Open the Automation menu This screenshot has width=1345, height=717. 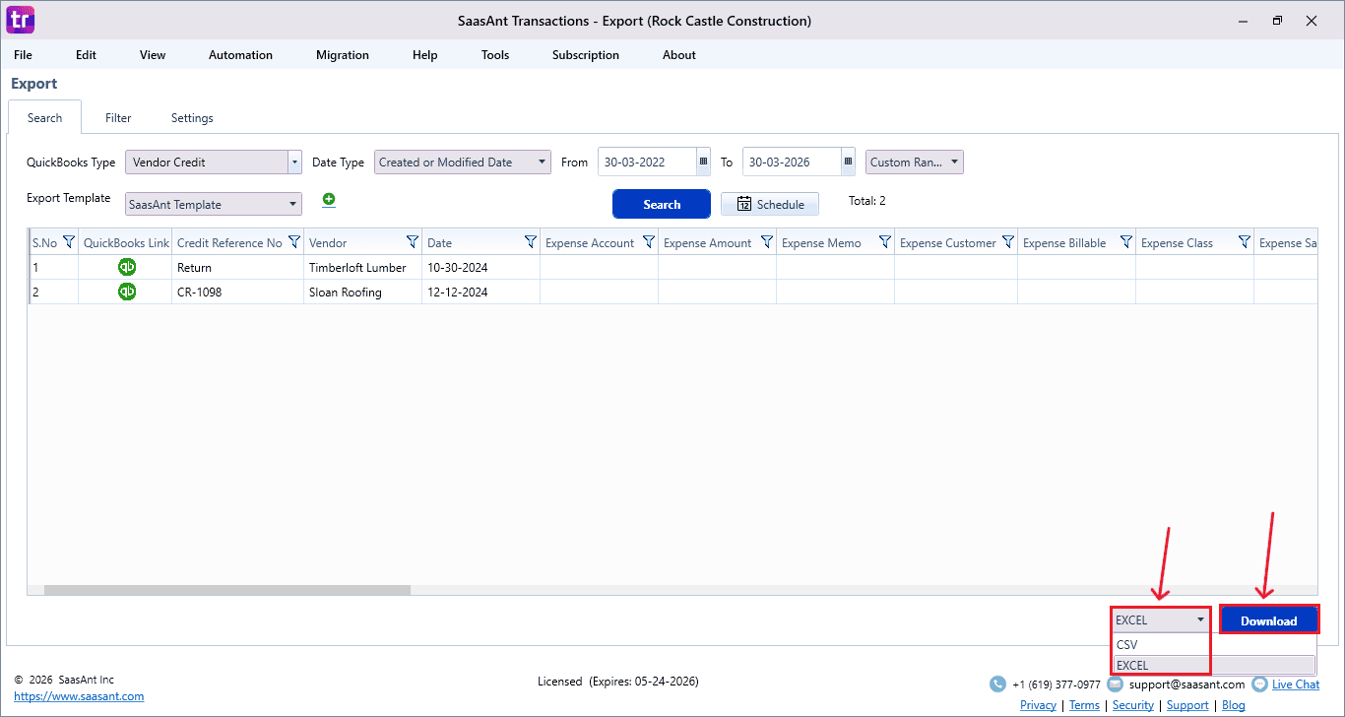240,55
